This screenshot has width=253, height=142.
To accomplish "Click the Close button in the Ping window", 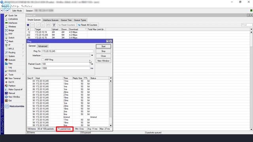I will click(104, 56).
